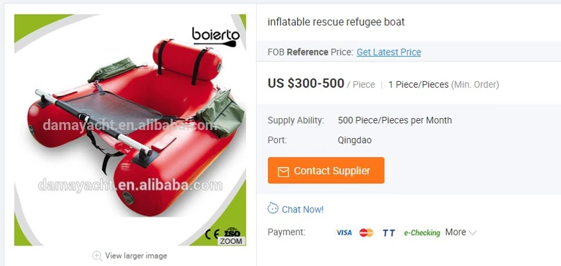Viewport: 561px width, 266px height.
Task: Click the VISA payment icon
Action: click(344, 232)
